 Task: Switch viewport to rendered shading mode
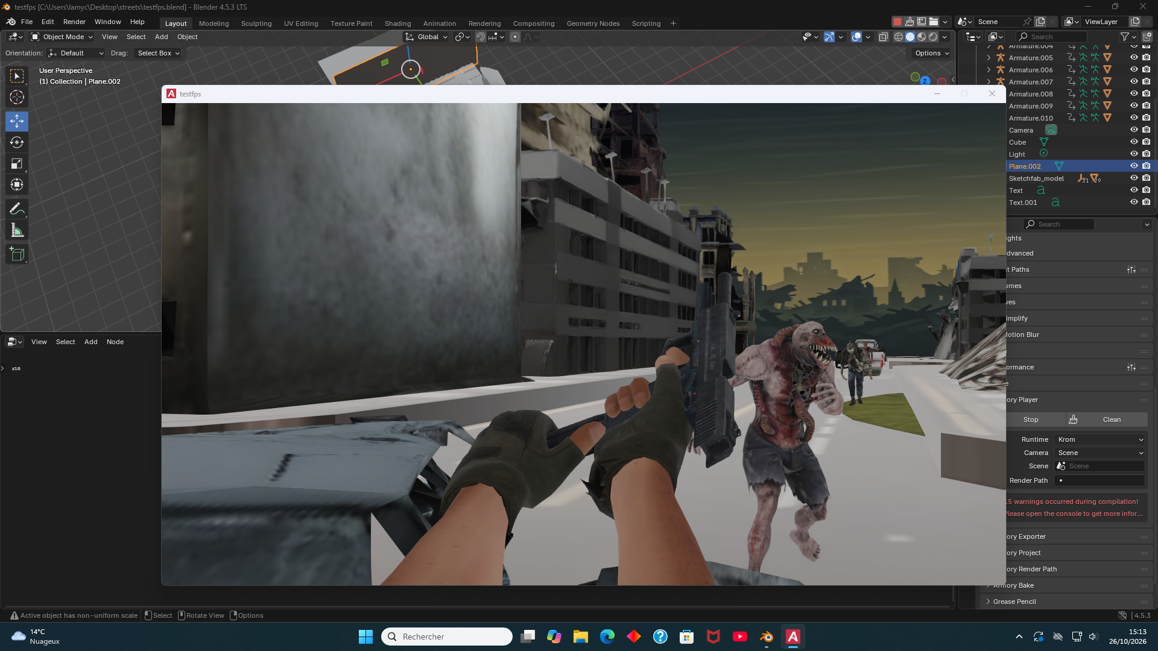coord(933,37)
